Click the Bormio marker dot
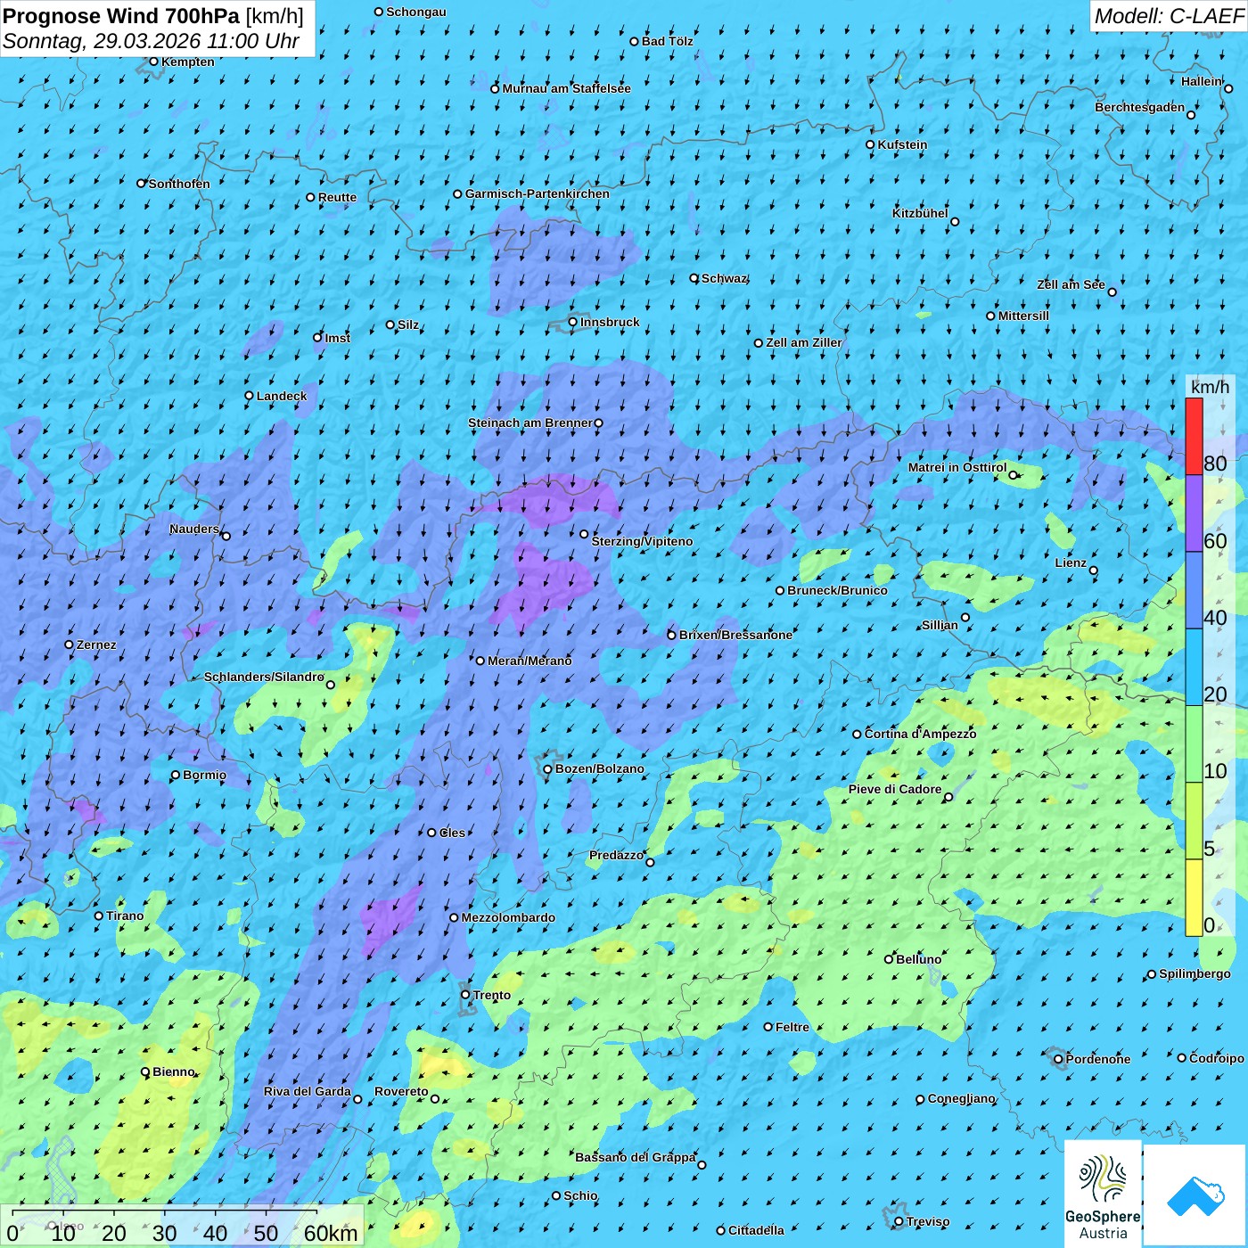 (176, 775)
